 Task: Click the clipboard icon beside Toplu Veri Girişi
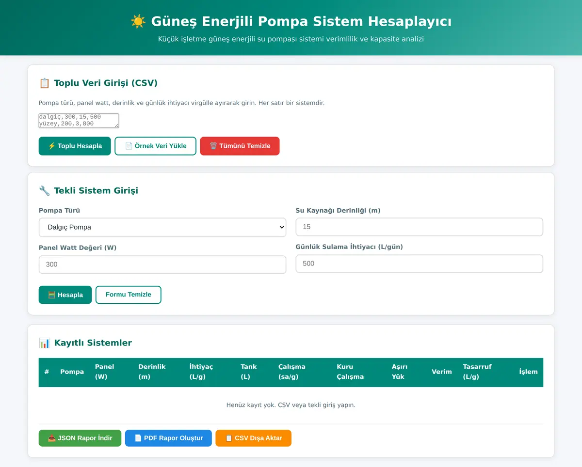point(44,83)
